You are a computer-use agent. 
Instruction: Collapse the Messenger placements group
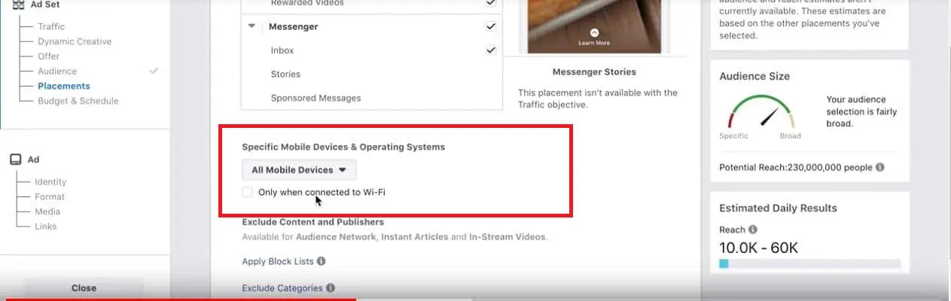click(x=251, y=26)
